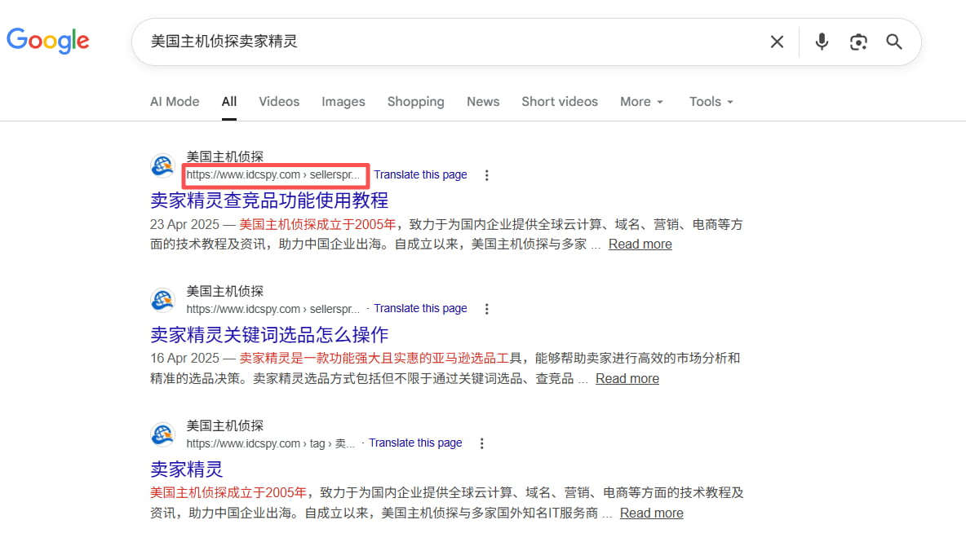
Task: Clear the search query with X icon
Action: tap(777, 42)
